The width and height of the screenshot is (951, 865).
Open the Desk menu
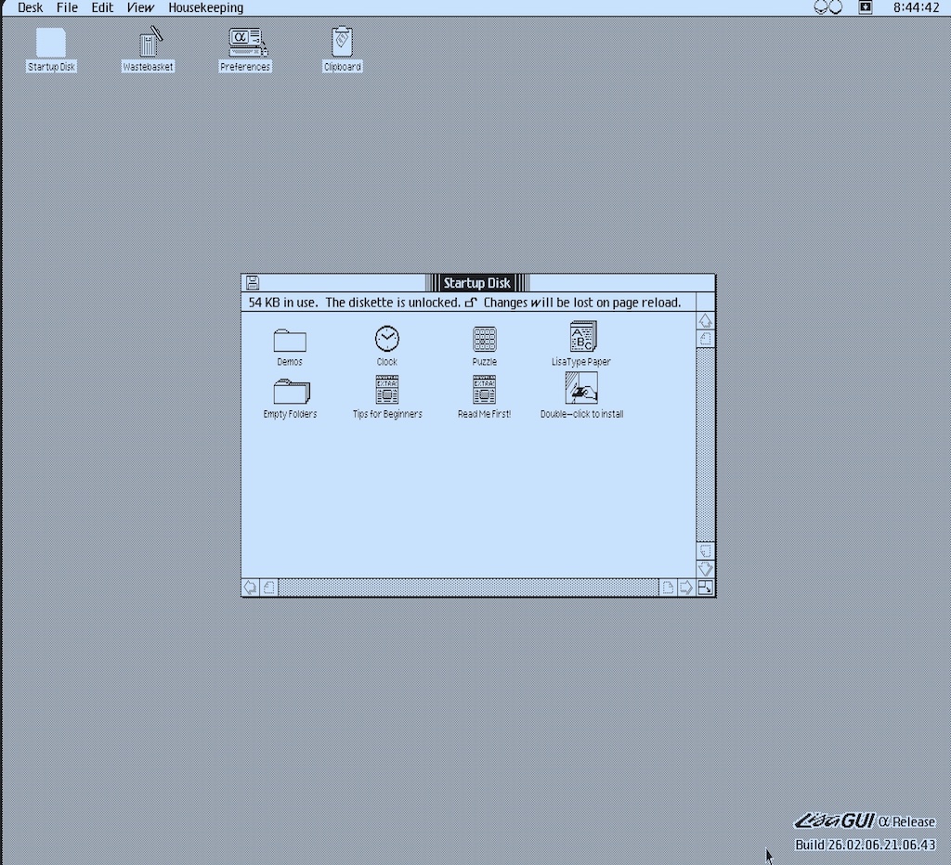31,7
